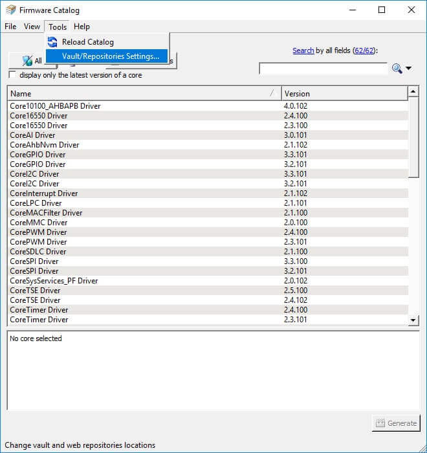Image resolution: width=427 pixels, height=453 pixels.
Task: Click the Firmware Catalog app icon
Action: coord(10,10)
